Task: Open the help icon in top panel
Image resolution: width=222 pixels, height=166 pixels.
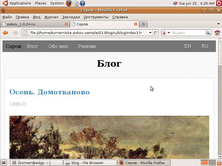Action: [82, 3]
